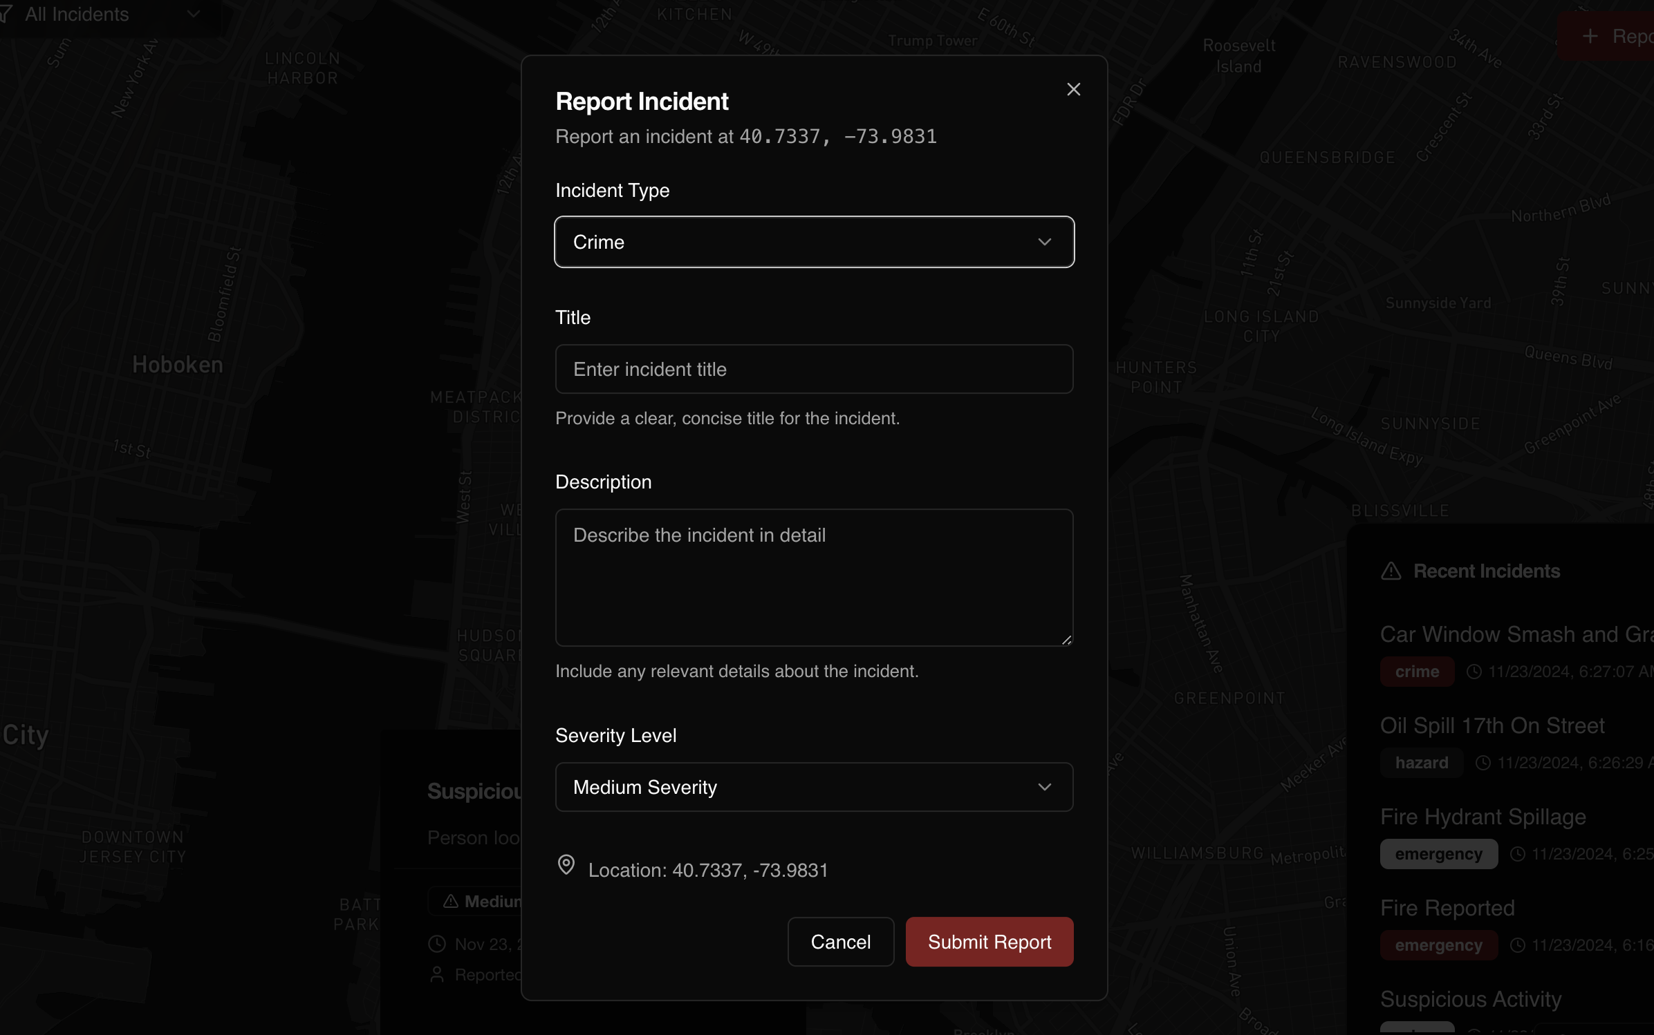Click the clock icon beside the Fire Reported timestamp
The height and width of the screenshot is (1035, 1654).
tap(1517, 945)
